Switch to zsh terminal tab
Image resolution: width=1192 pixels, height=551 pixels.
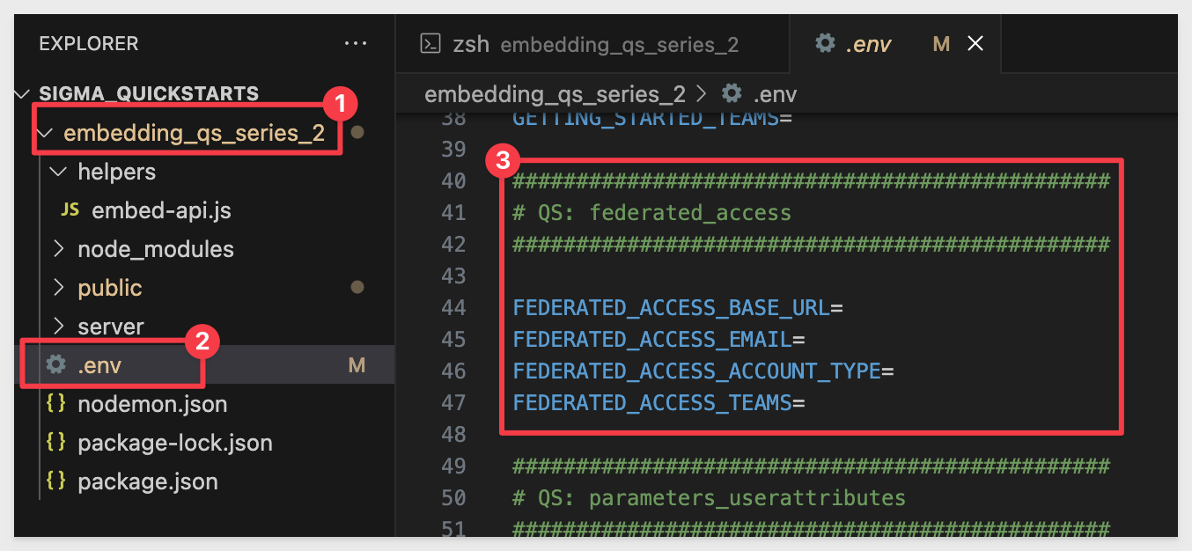592,44
